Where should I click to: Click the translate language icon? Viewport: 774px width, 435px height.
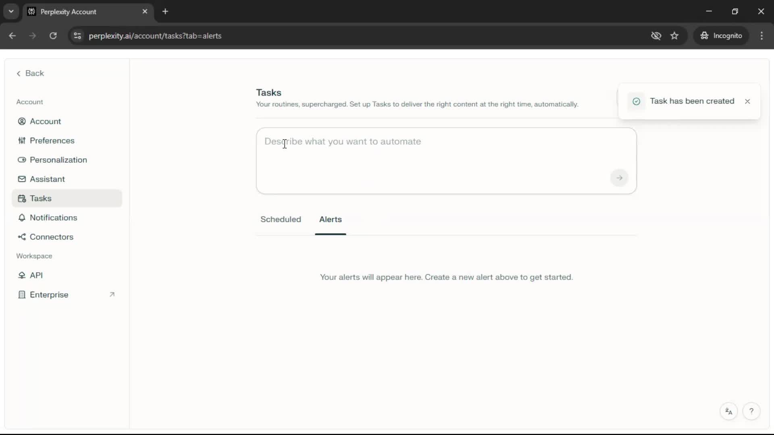tap(728, 411)
